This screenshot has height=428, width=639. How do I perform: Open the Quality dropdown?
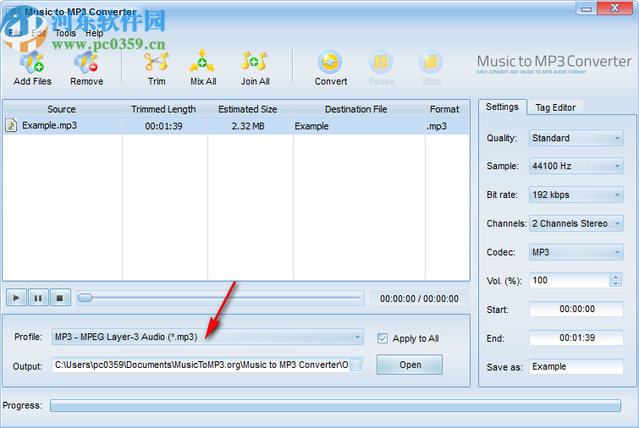tap(576, 138)
